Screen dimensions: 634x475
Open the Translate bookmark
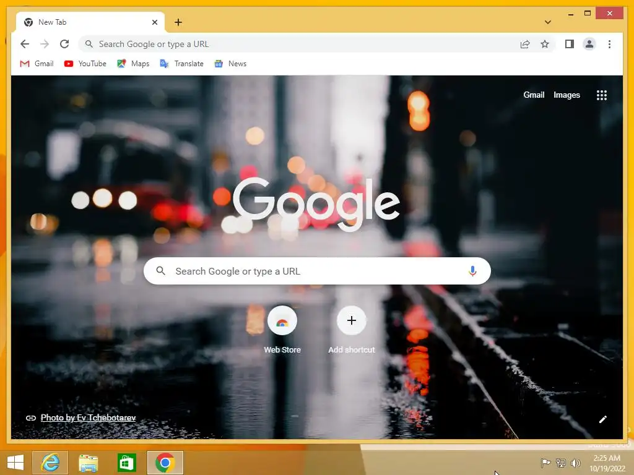click(x=181, y=64)
